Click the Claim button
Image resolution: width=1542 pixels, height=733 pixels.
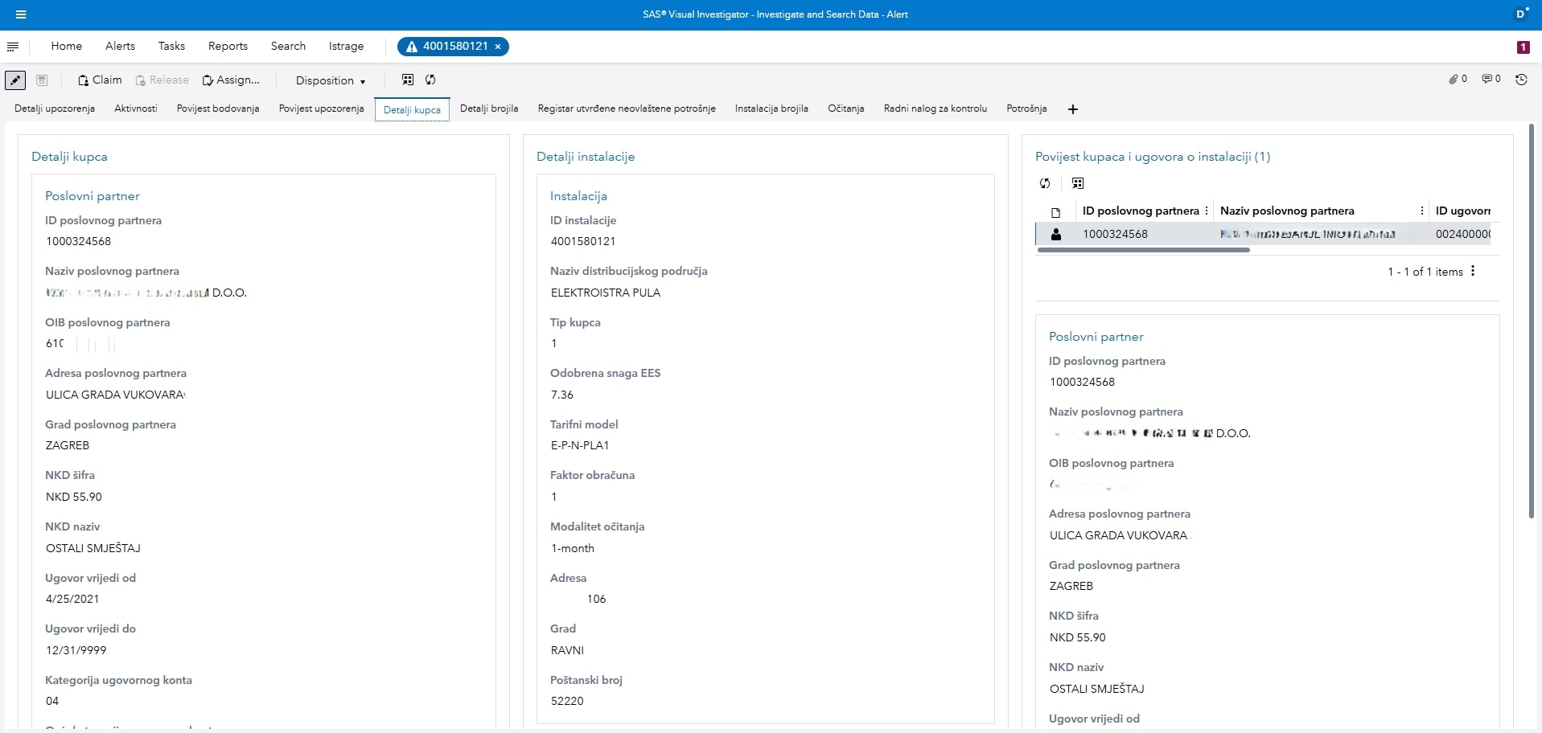tap(100, 80)
